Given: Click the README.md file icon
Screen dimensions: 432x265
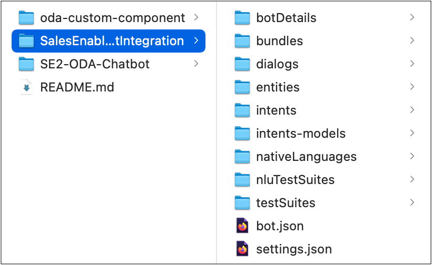Looking at the screenshot, I should 26,87.
